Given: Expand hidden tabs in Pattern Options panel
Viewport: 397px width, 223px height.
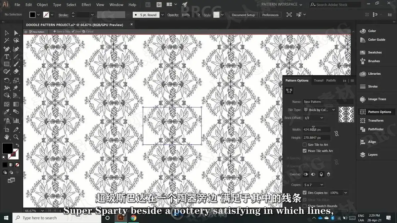Looking at the screenshot, I should [x=344, y=81].
